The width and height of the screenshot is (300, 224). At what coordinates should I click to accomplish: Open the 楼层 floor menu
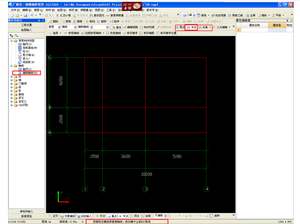tap(39, 10)
